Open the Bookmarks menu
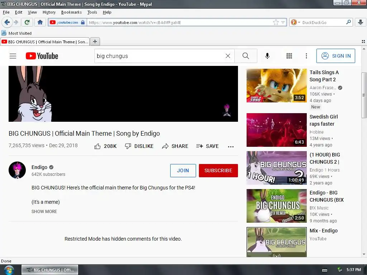Image resolution: width=367 pixels, height=275 pixels. click(x=71, y=12)
